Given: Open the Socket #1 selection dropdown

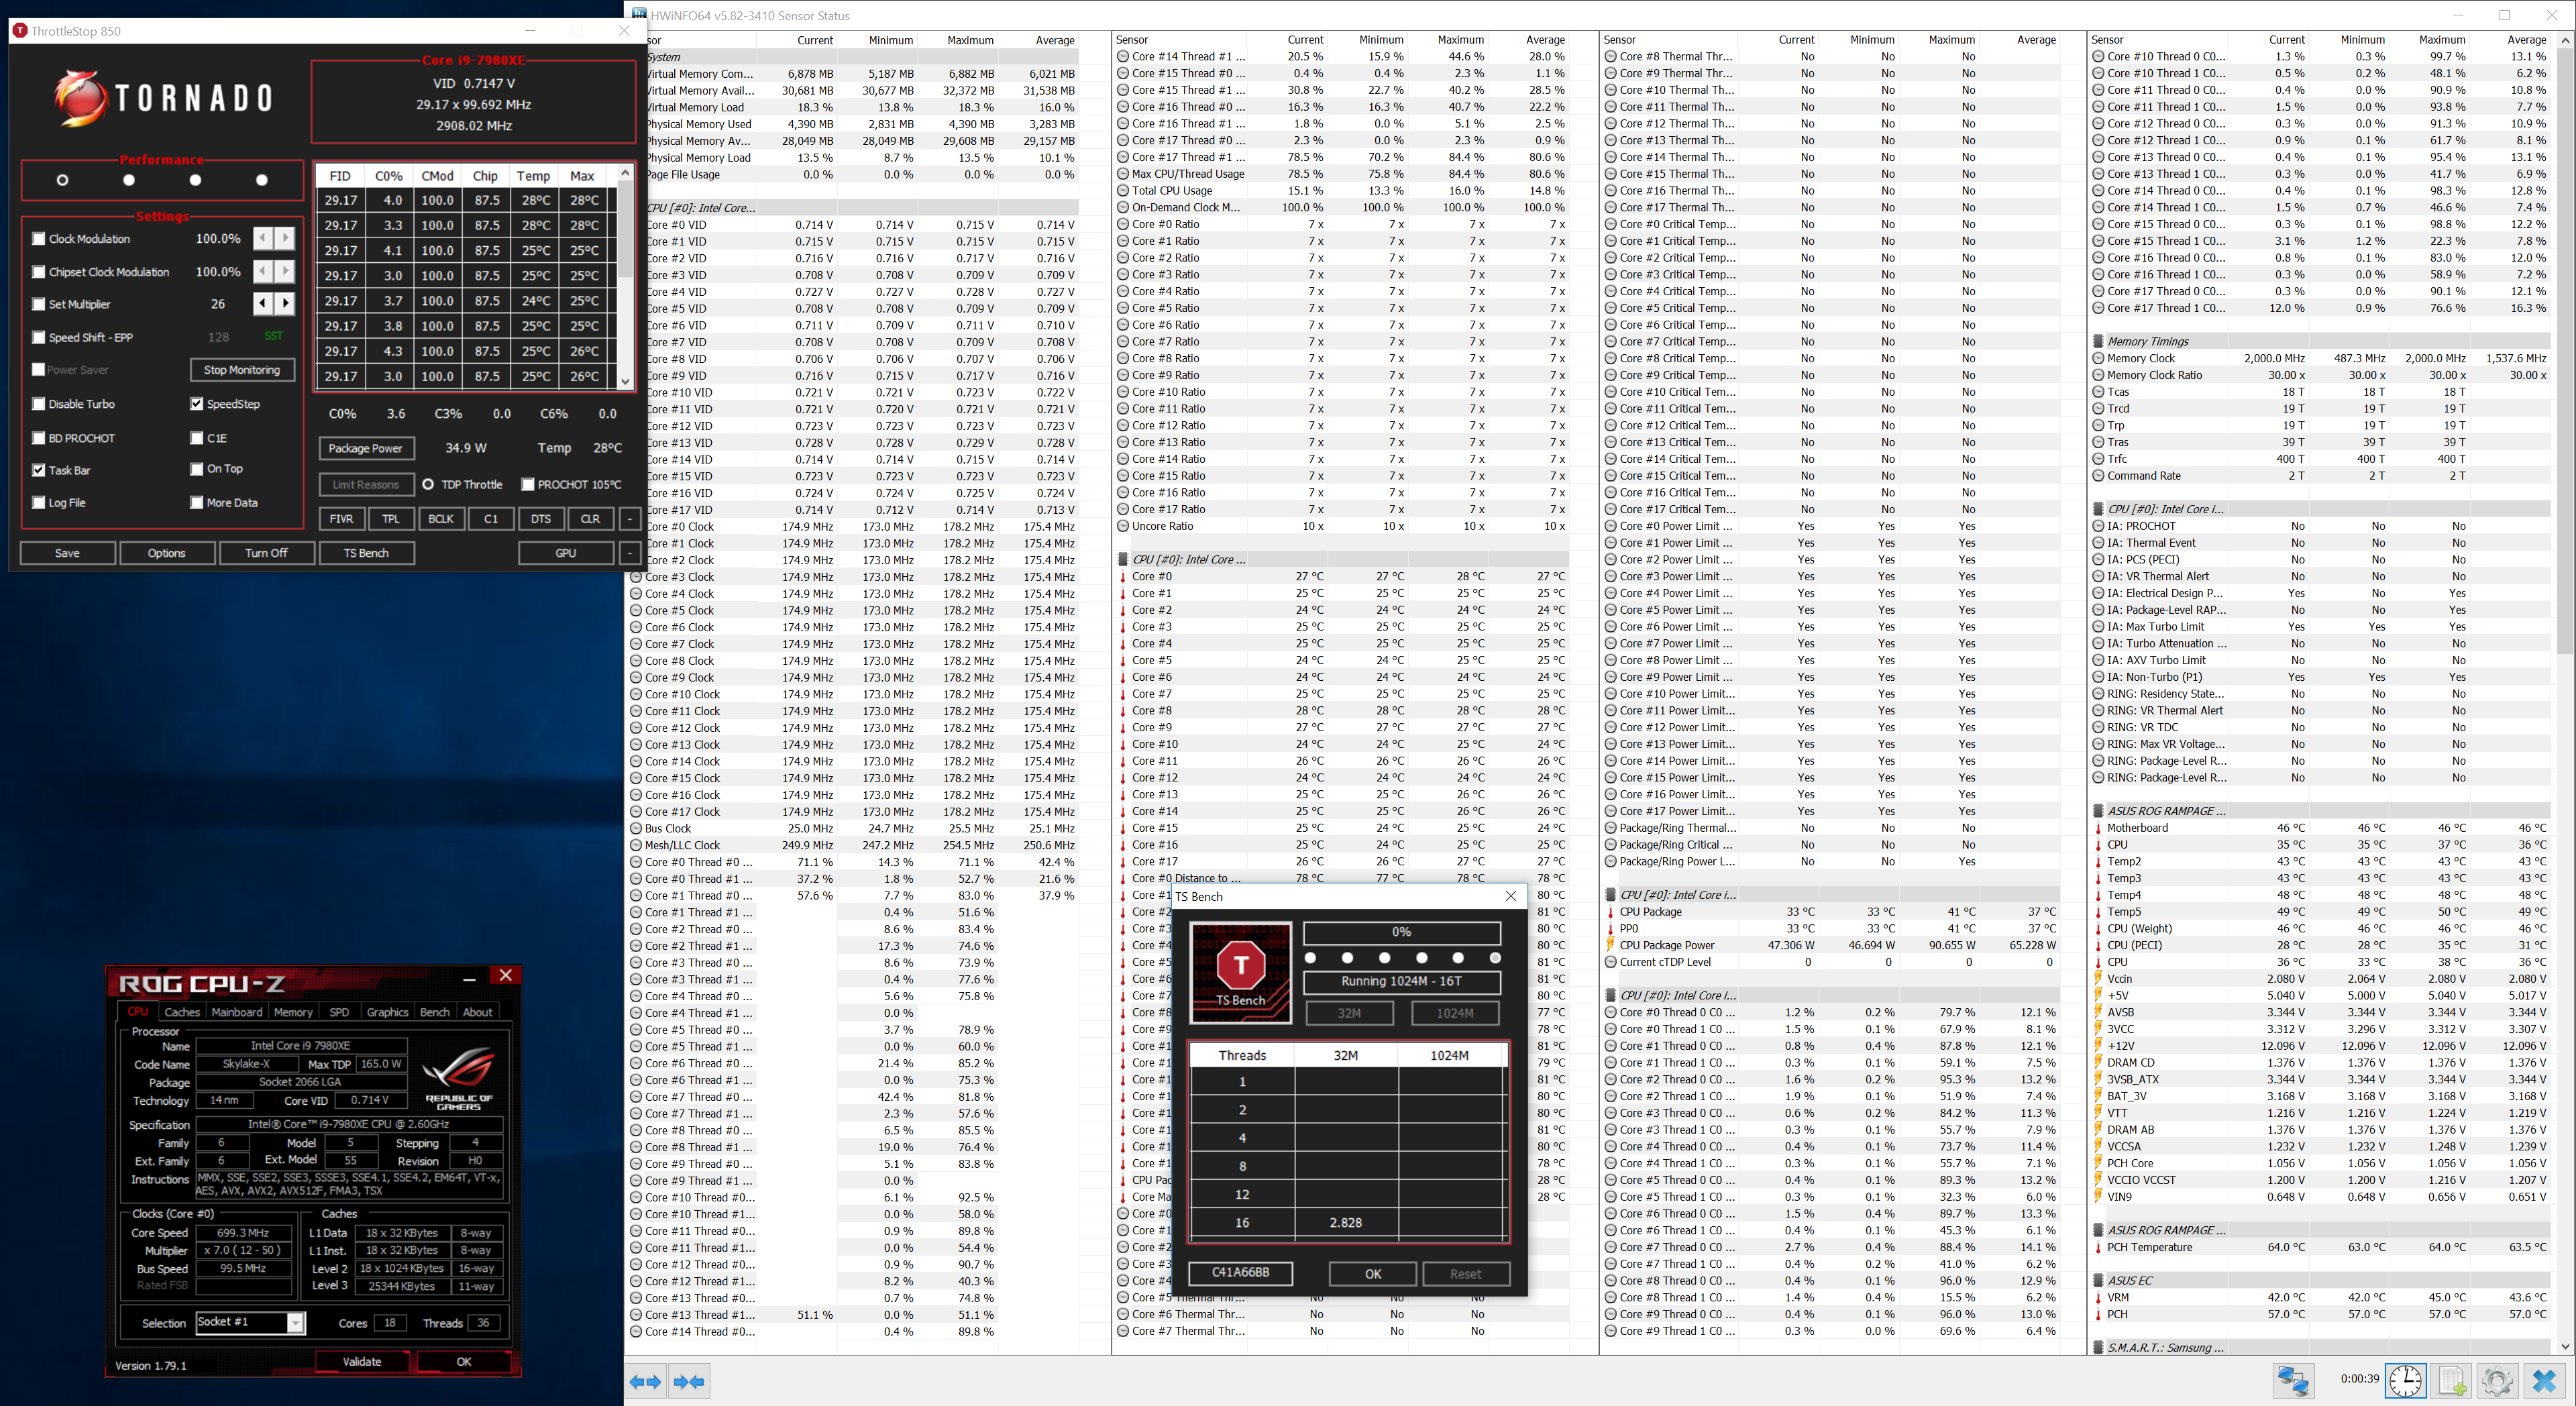Looking at the screenshot, I should [295, 1322].
